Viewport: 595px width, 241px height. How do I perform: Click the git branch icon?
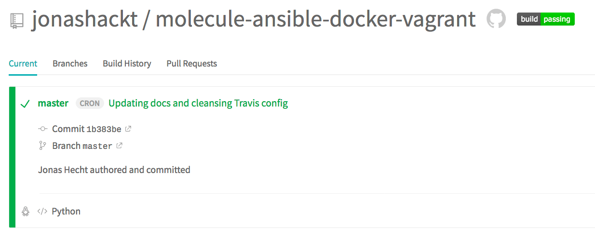pyautogui.click(x=42, y=146)
